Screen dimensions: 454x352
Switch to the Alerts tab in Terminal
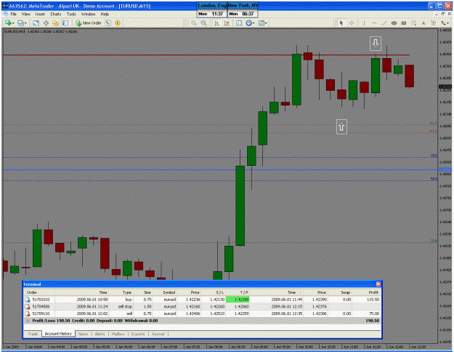100,334
